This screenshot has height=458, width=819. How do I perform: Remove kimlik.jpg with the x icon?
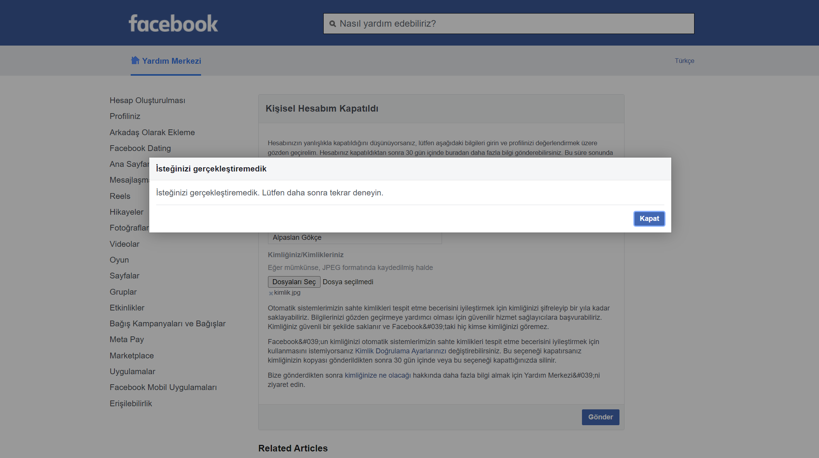click(x=271, y=293)
